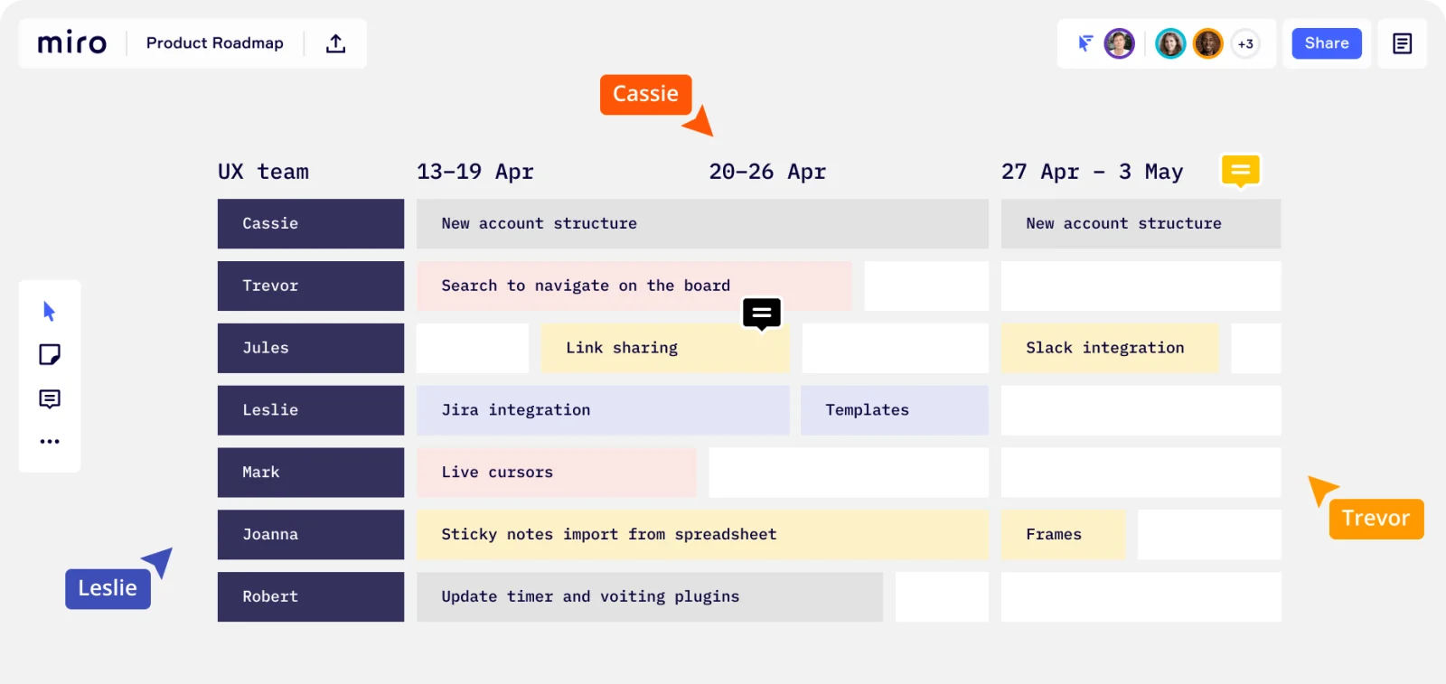Image resolution: width=1446 pixels, height=684 pixels.
Task: Toggle collaborator cursors visibility icon
Action: point(1085,42)
